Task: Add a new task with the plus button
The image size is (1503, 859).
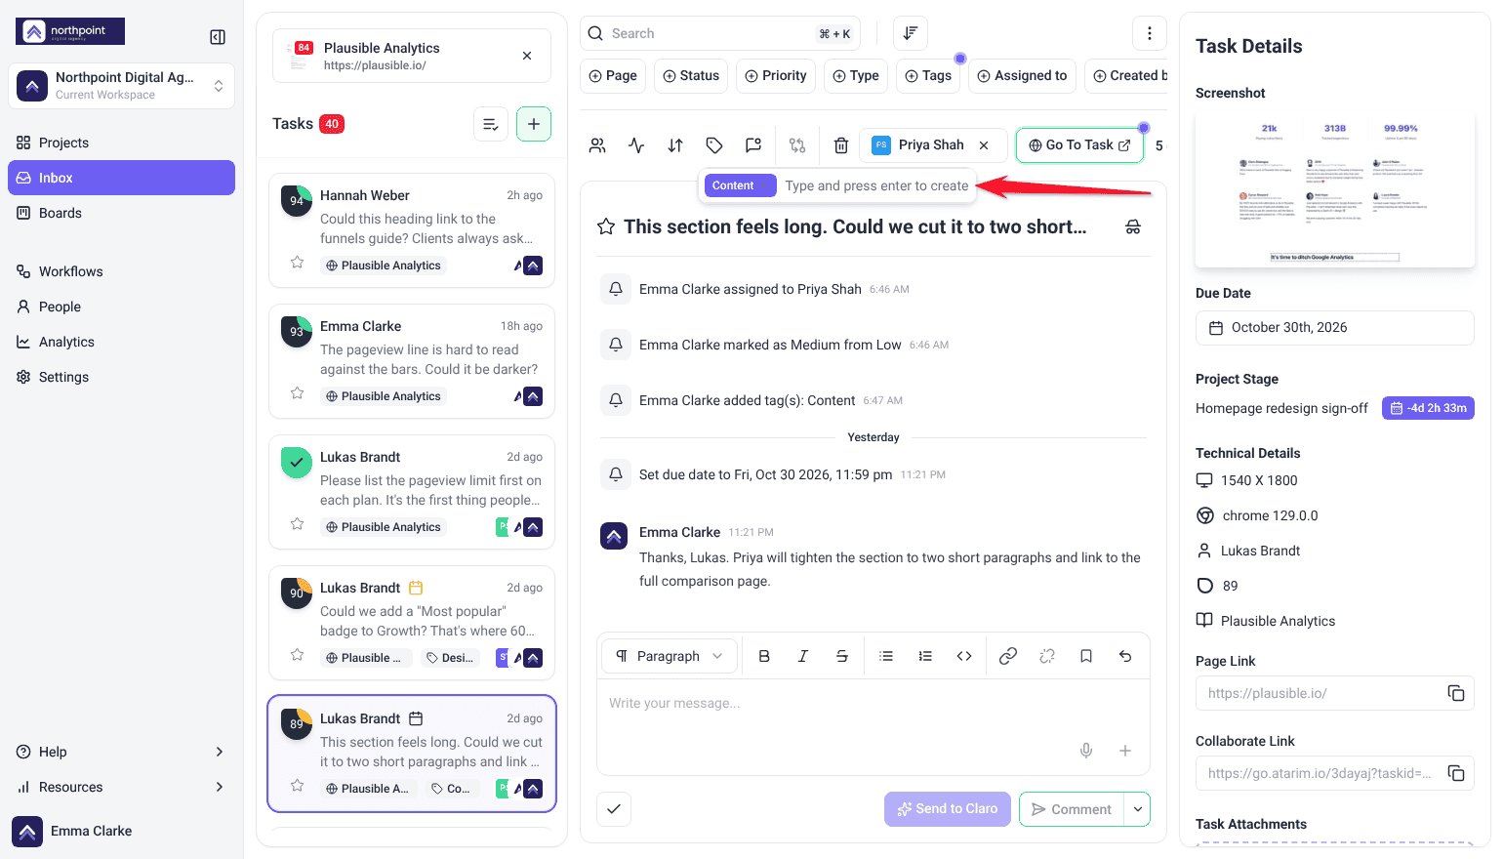Action: [534, 124]
